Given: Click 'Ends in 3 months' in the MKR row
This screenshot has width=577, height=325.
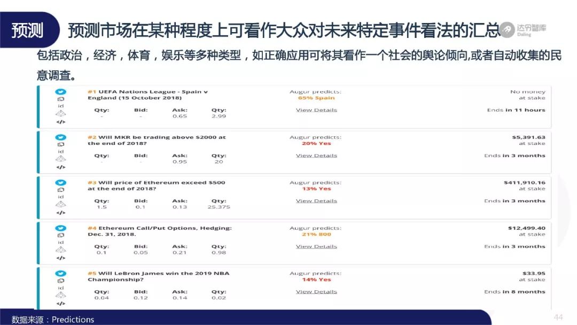Looking at the screenshot, I should point(515,156).
